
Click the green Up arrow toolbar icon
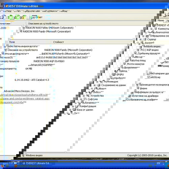[11, 17]
